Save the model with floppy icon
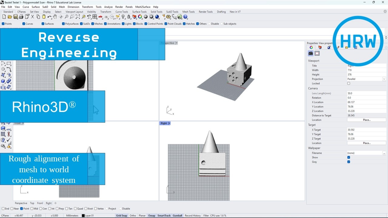Viewport: 388px width, 218px height. pos(15,17)
